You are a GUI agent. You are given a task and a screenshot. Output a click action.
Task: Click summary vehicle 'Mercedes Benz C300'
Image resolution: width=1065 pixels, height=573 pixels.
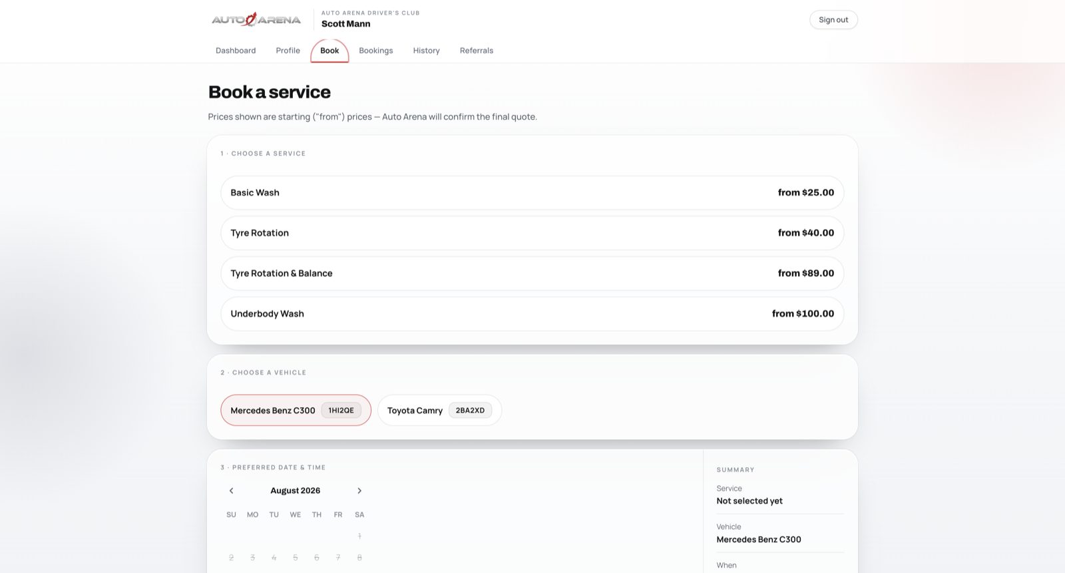(x=759, y=540)
